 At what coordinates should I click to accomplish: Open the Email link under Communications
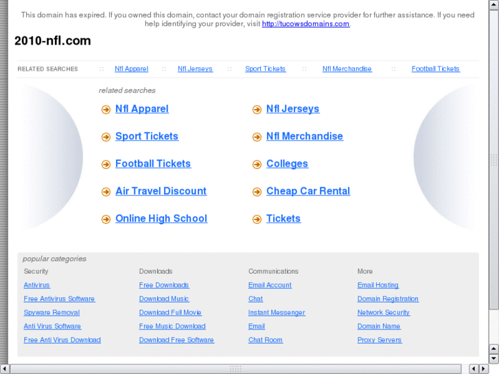[x=257, y=326]
